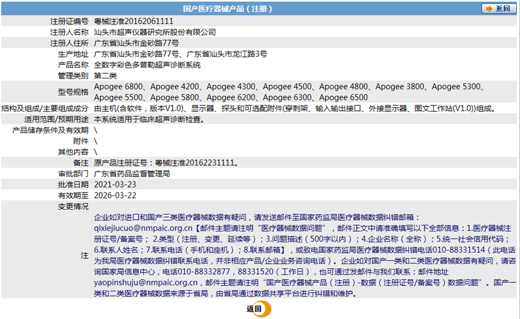Click the 注册人名称 label
The image size is (520, 319).
point(69,32)
